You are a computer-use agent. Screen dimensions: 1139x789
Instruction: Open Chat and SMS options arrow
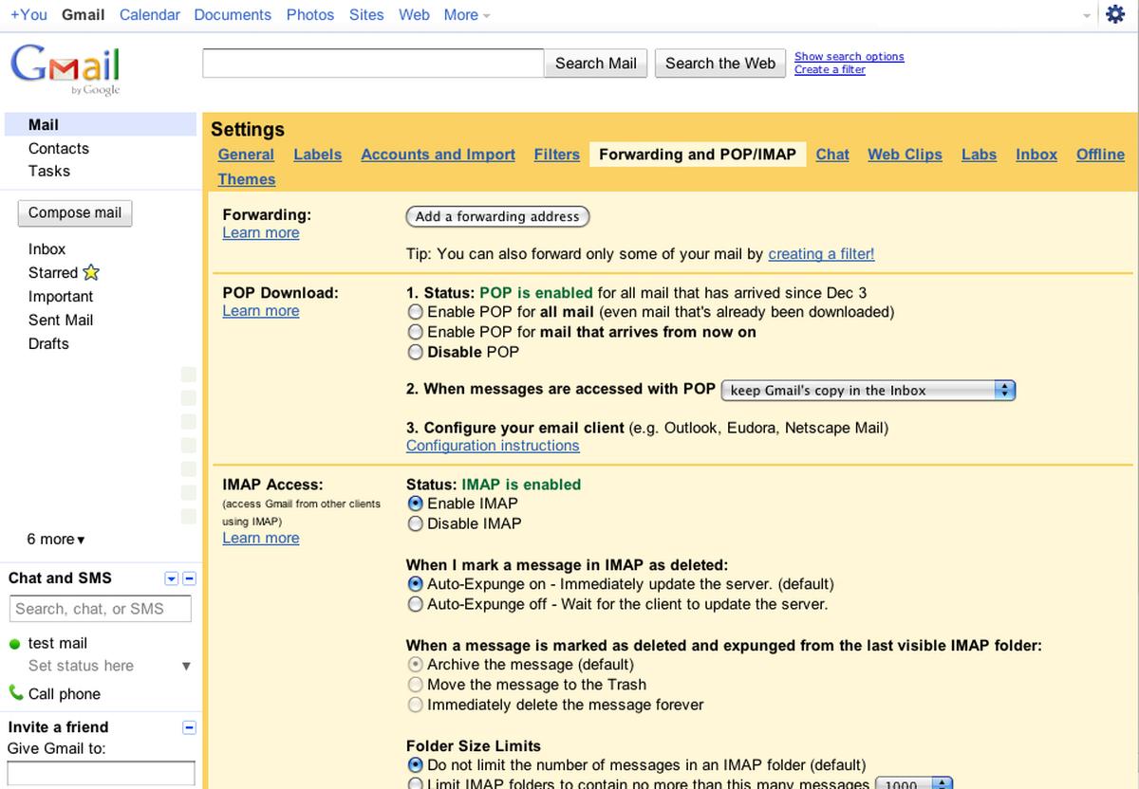tap(172, 578)
